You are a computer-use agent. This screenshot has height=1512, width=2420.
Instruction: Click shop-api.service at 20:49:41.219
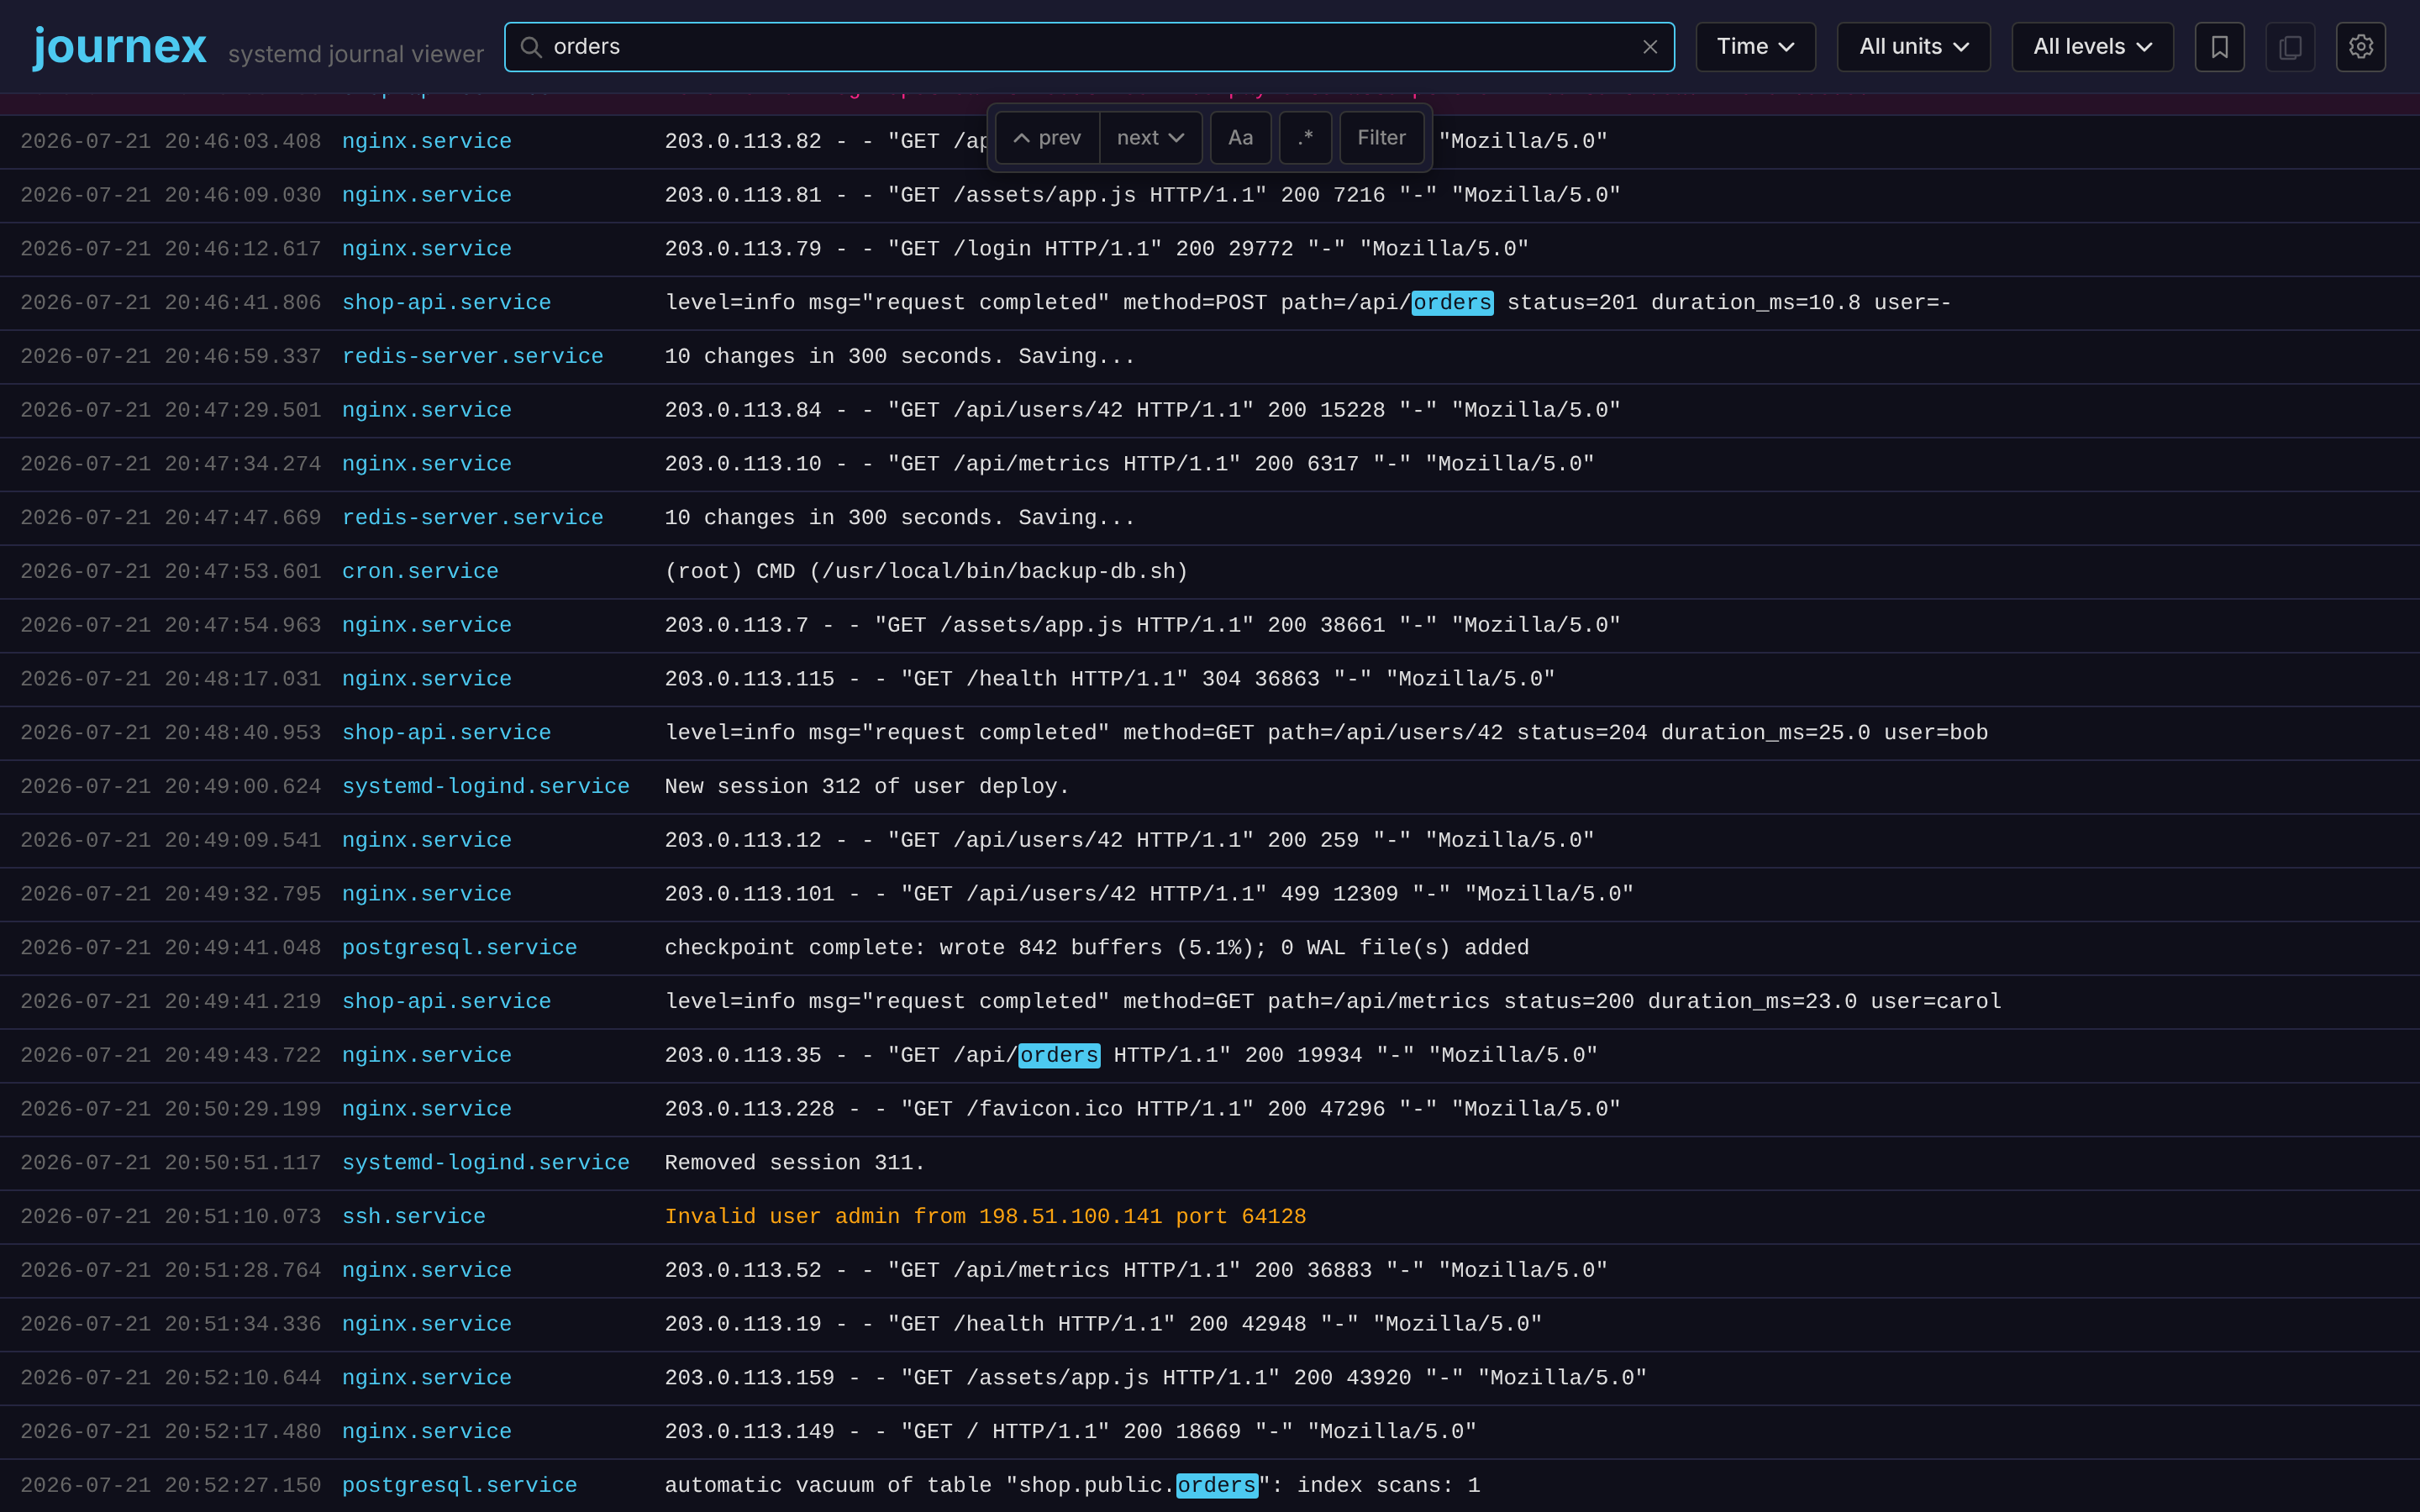(x=446, y=1002)
